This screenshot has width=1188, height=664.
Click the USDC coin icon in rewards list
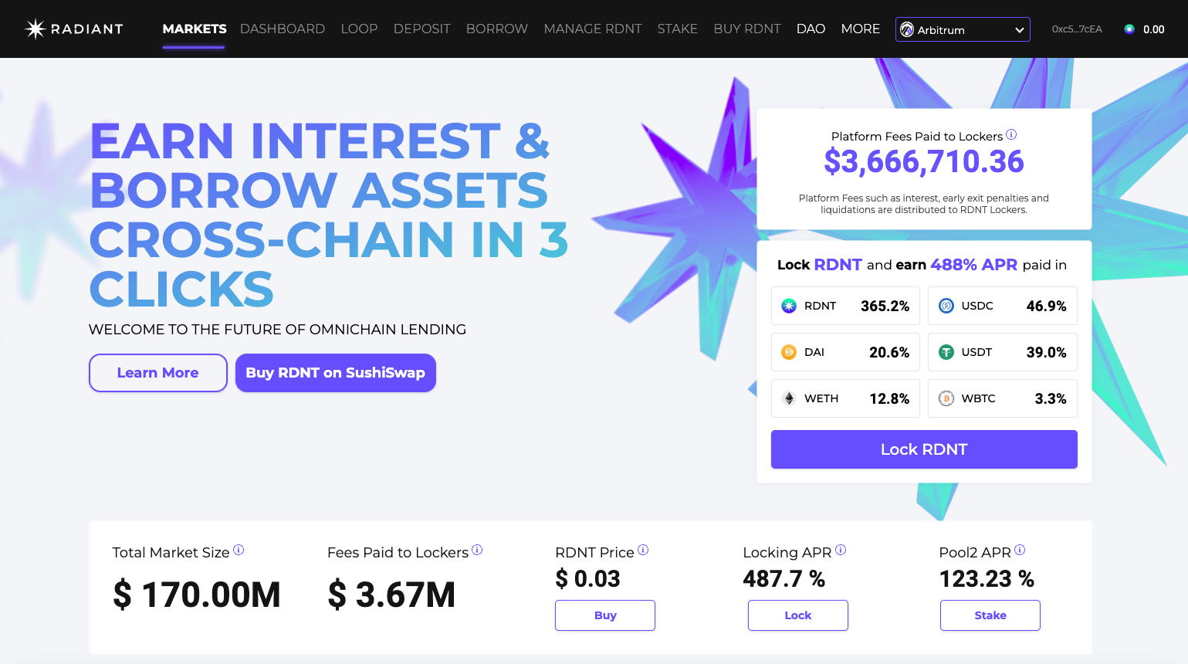click(946, 306)
